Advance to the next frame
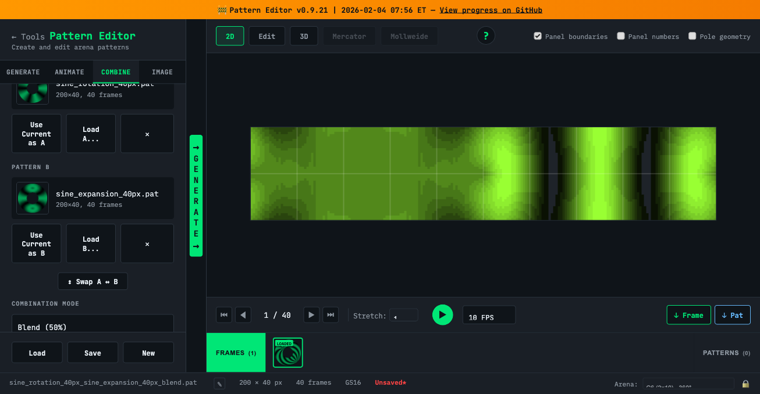Image resolution: width=760 pixels, height=394 pixels. click(x=311, y=315)
